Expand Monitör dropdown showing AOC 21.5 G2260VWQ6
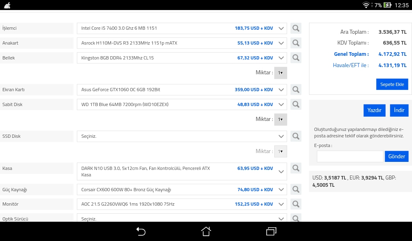The height and width of the screenshot is (241, 412). 182,204
